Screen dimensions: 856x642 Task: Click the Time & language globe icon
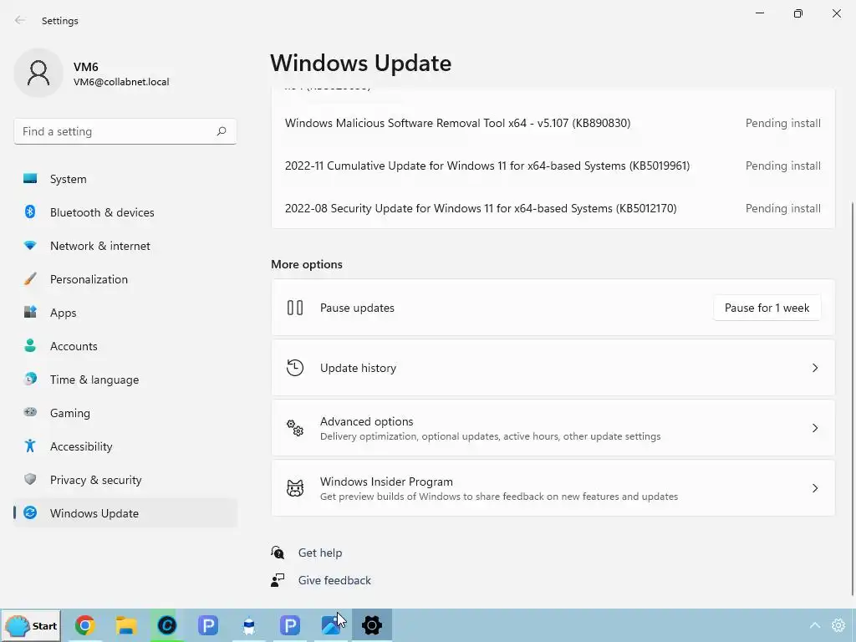pos(30,379)
